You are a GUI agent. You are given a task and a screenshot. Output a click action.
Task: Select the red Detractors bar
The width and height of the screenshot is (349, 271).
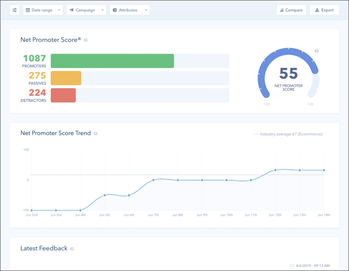[x=63, y=95]
